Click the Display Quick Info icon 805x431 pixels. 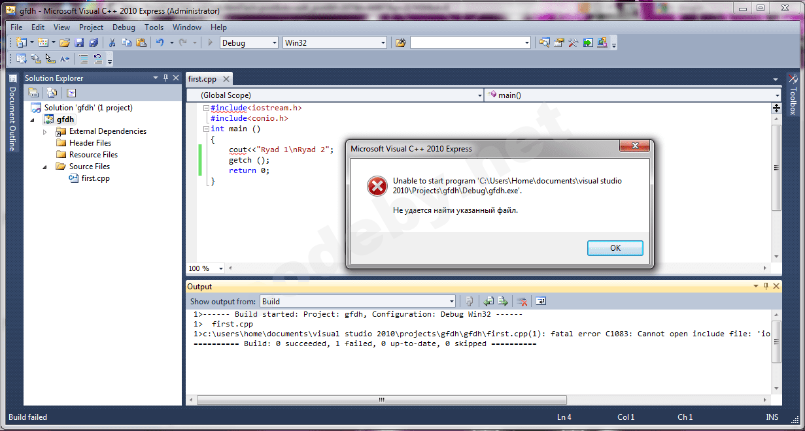click(x=50, y=59)
